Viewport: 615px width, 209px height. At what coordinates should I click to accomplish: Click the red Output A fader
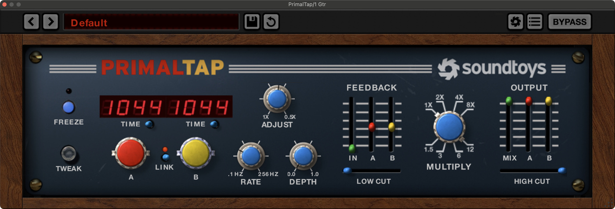point(529,101)
